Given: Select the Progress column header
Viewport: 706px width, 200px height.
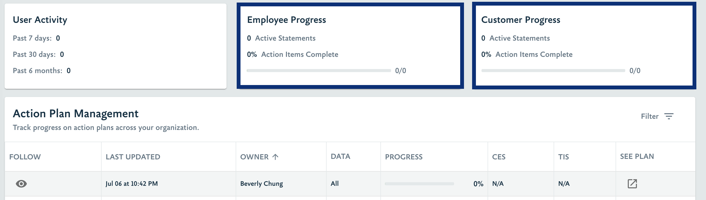Looking at the screenshot, I should 404,157.
